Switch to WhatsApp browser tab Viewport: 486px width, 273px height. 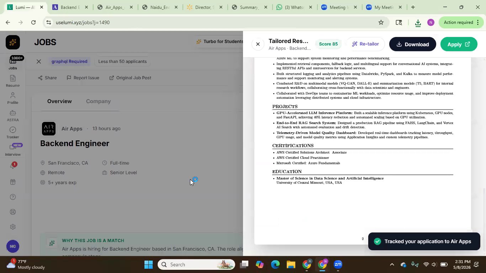(294, 7)
